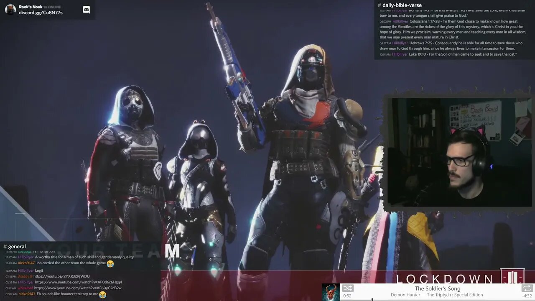Click the music player progress bar marker
Image resolution: width=535 pixels, height=301 pixels.
[372, 299]
